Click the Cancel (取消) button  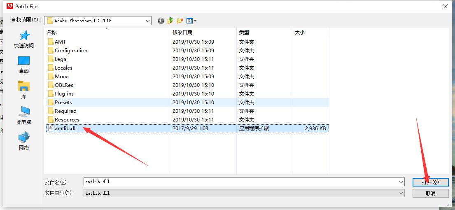point(431,193)
